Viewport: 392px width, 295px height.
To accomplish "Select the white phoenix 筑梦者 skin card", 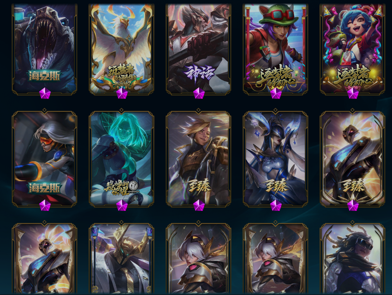I will pyautogui.click(x=122, y=49).
